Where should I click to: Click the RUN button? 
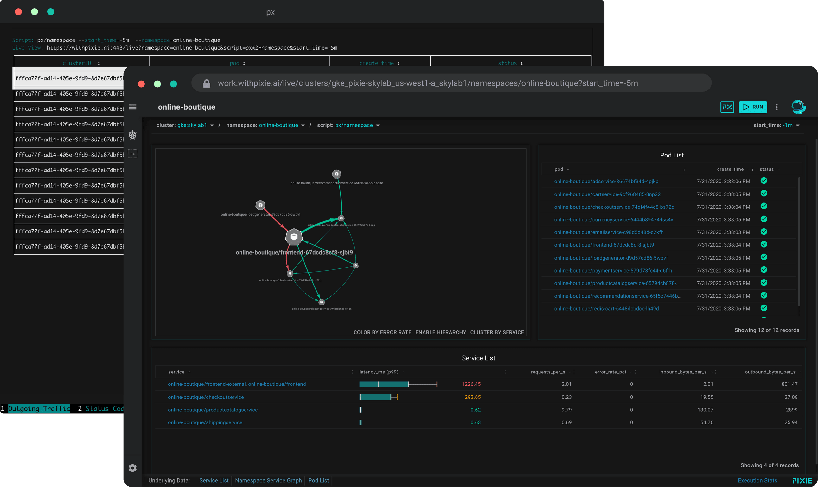click(x=753, y=107)
